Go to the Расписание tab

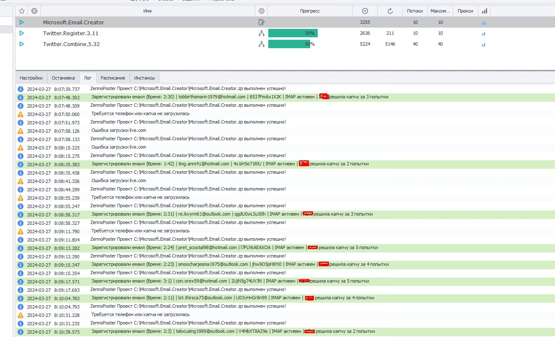point(113,78)
